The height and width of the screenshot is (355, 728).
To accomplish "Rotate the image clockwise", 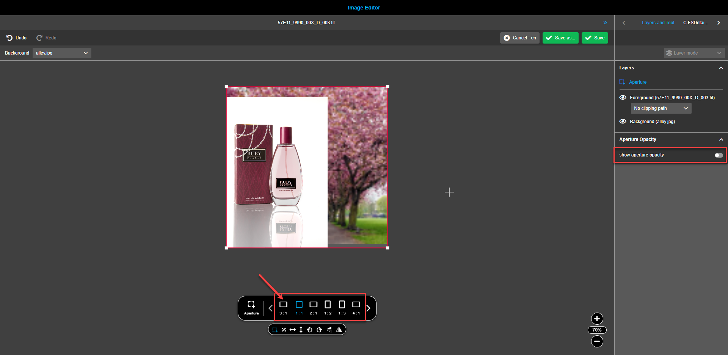I will tap(319, 329).
